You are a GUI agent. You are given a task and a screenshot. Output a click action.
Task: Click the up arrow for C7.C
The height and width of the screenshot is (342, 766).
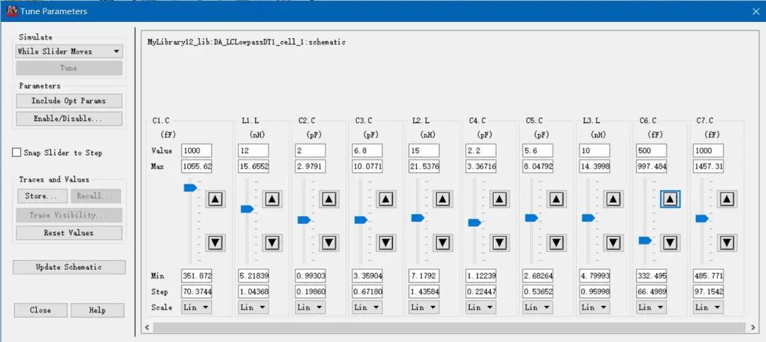(726, 199)
